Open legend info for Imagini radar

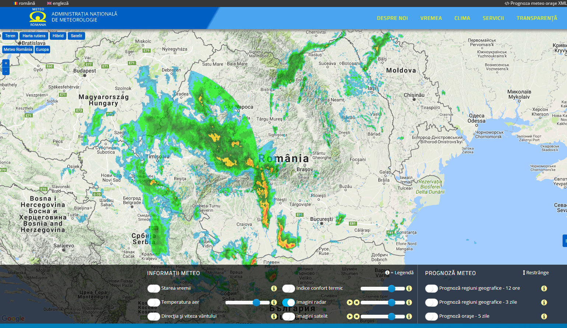pyautogui.click(x=409, y=302)
